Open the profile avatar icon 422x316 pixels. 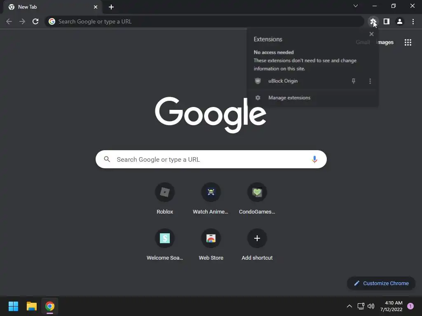pos(400,21)
